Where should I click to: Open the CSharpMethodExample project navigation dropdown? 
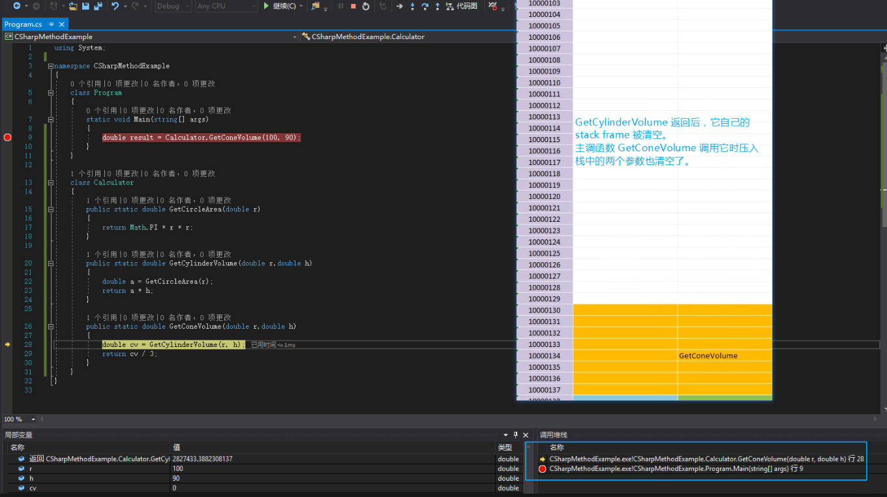pos(151,37)
